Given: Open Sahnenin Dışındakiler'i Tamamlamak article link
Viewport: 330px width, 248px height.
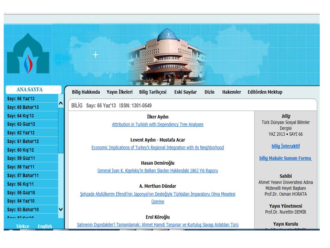Looking at the screenshot, I should (158, 225).
